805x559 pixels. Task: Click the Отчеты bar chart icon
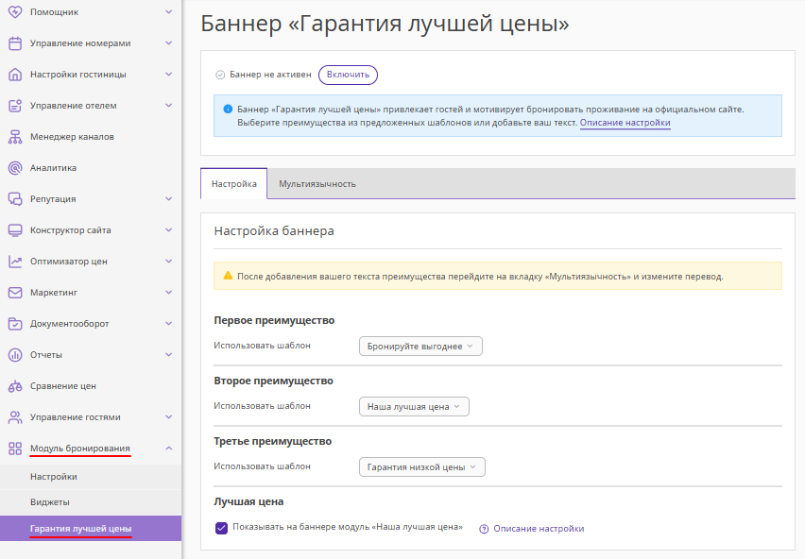click(15, 355)
